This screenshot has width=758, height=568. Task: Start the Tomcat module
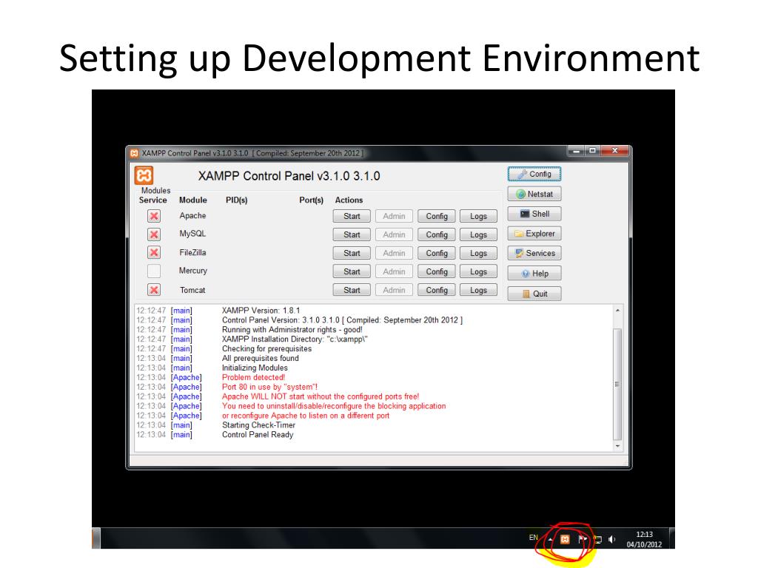coord(352,290)
